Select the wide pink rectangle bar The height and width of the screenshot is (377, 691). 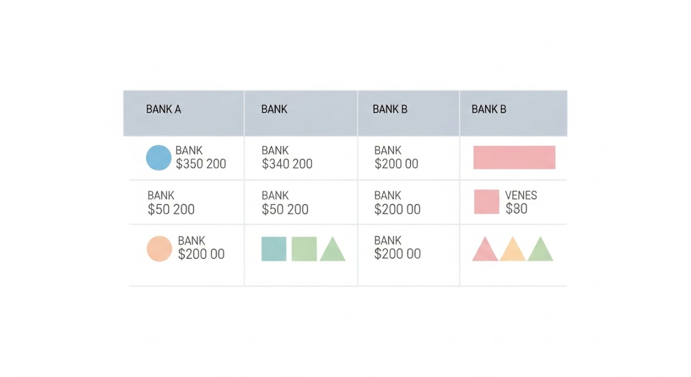(x=514, y=157)
